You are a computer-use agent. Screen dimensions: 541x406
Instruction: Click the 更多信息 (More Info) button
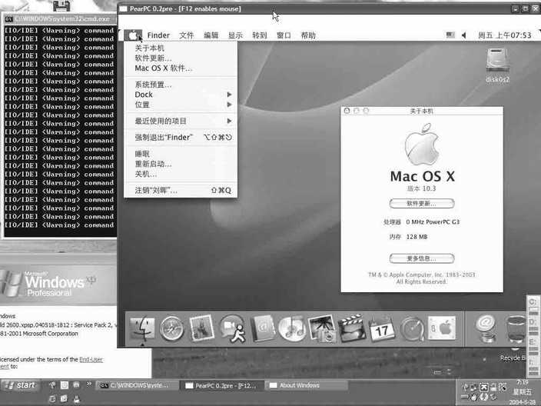click(x=421, y=258)
